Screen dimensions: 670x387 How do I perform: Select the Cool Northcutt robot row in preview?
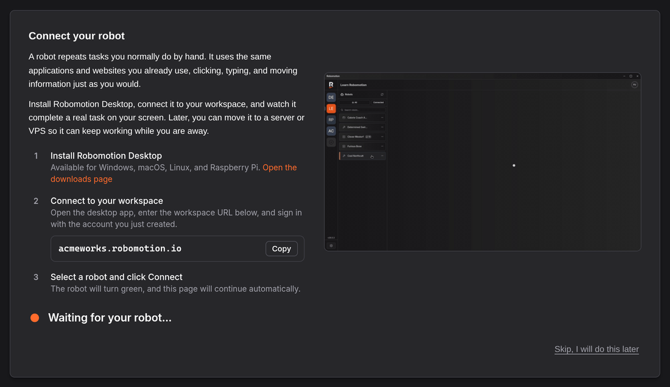362,155
